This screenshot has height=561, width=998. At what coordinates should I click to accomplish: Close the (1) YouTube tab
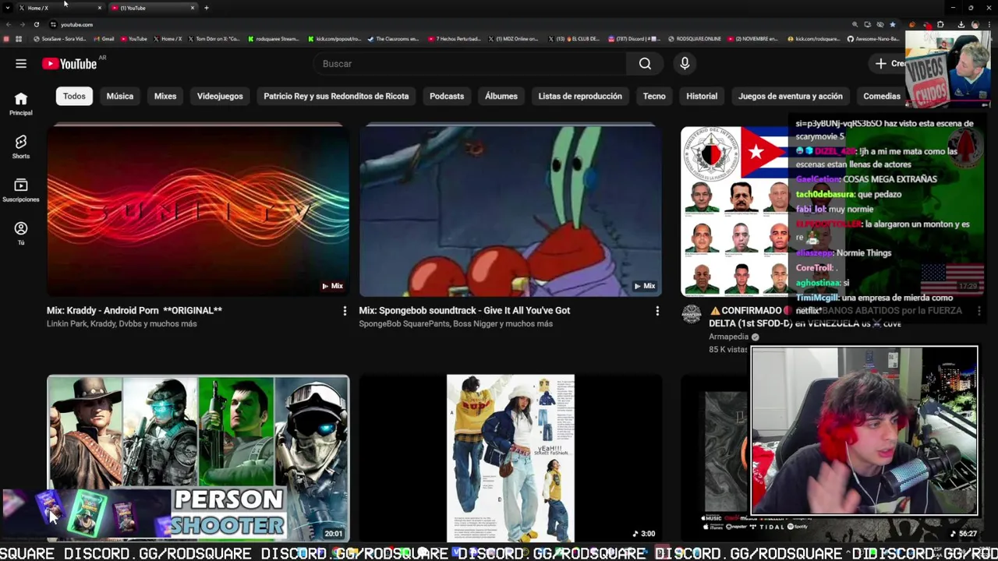click(193, 8)
